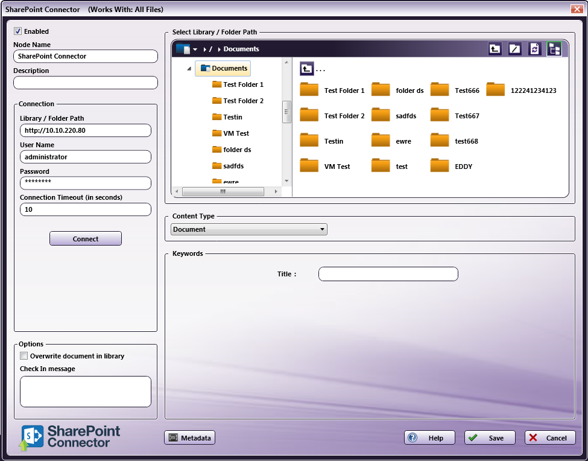Image resolution: width=588 pixels, height=461 pixels.
Task: Open the 122241234123 folder icon
Action: tap(495, 90)
